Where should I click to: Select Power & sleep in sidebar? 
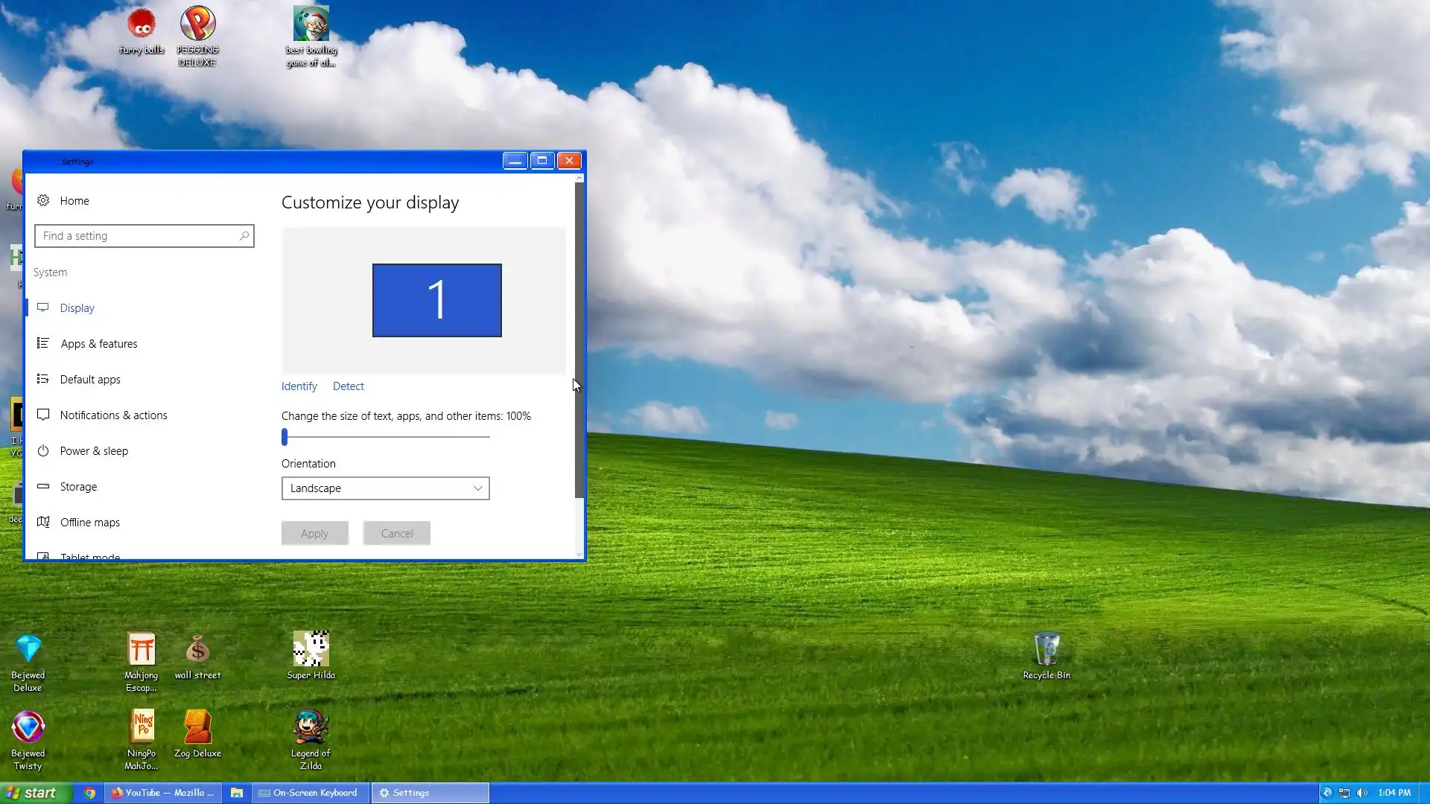click(x=94, y=451)
